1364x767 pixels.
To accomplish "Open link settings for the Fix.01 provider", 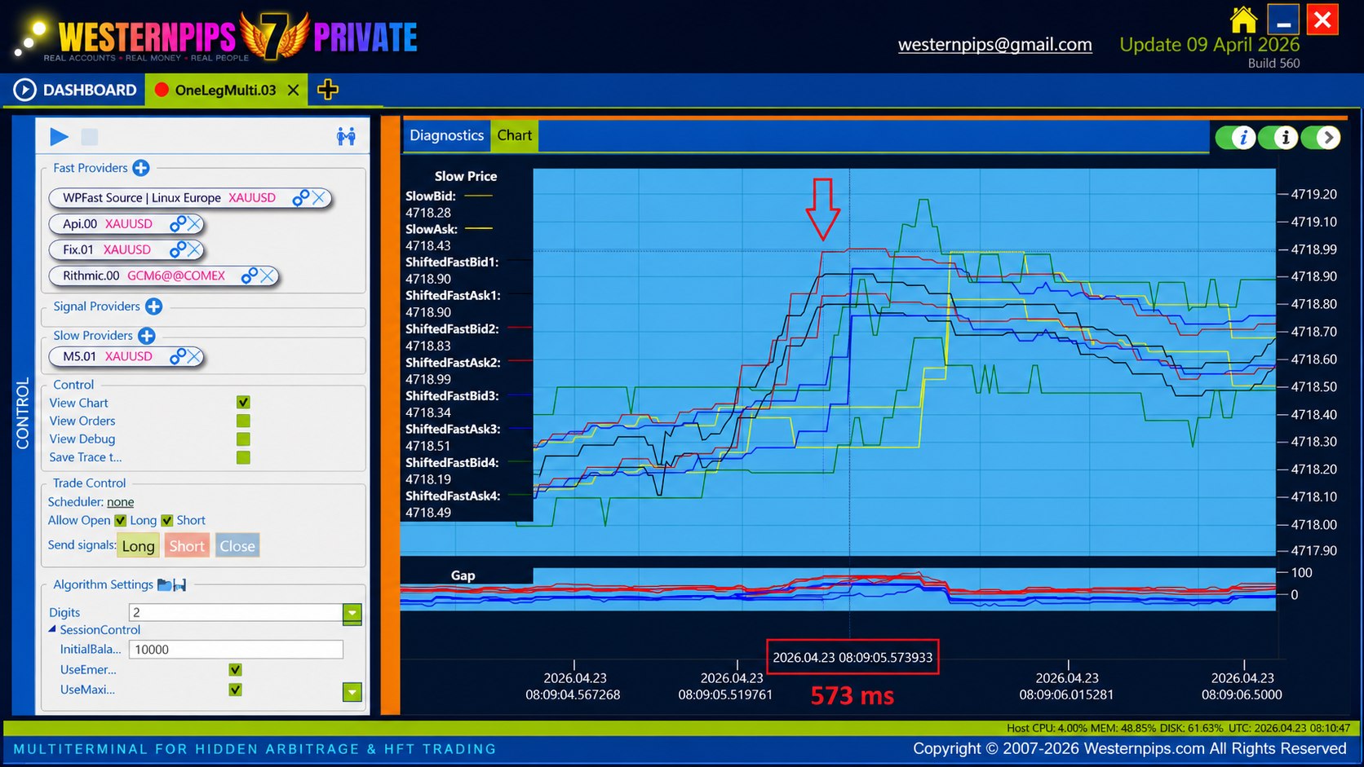I will [x=177, y=250].
